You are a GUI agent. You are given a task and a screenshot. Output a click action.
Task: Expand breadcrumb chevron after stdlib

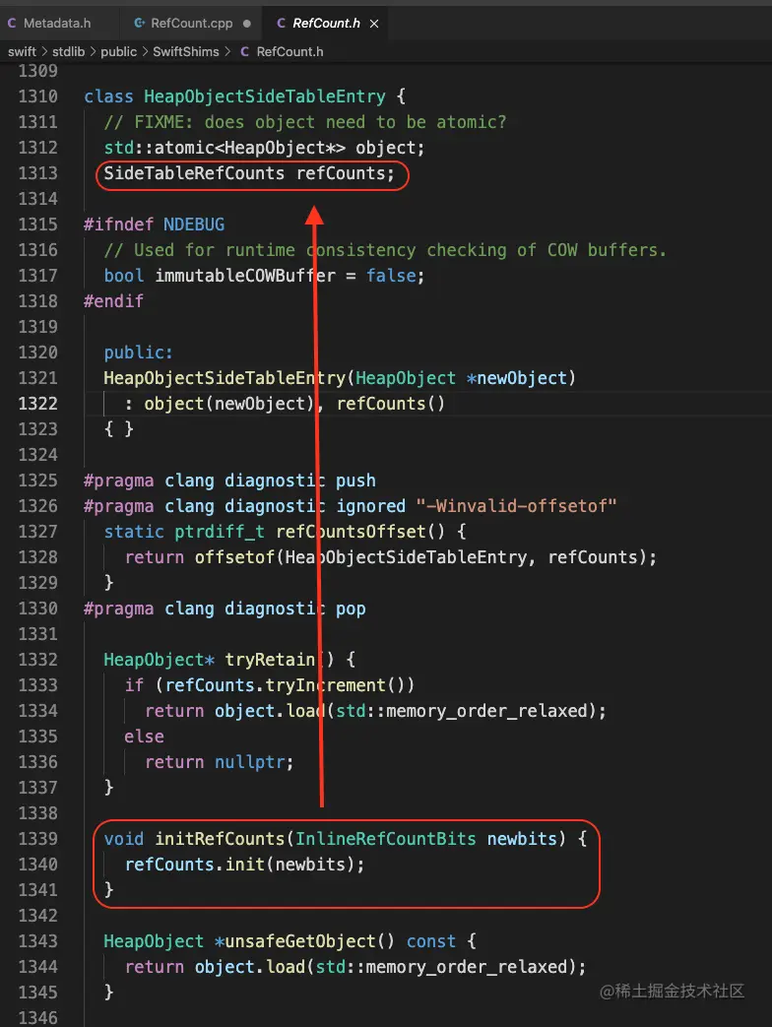(x=93, y=52)
